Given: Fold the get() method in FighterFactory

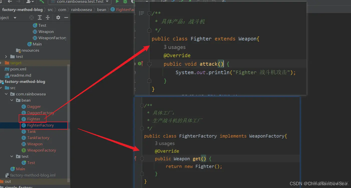Looking at the screenshot, I should point(142,159).
